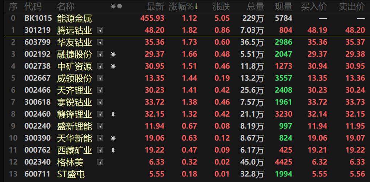Click the R badge next to 格林美
370x182 pixels.
coord(100,162)
